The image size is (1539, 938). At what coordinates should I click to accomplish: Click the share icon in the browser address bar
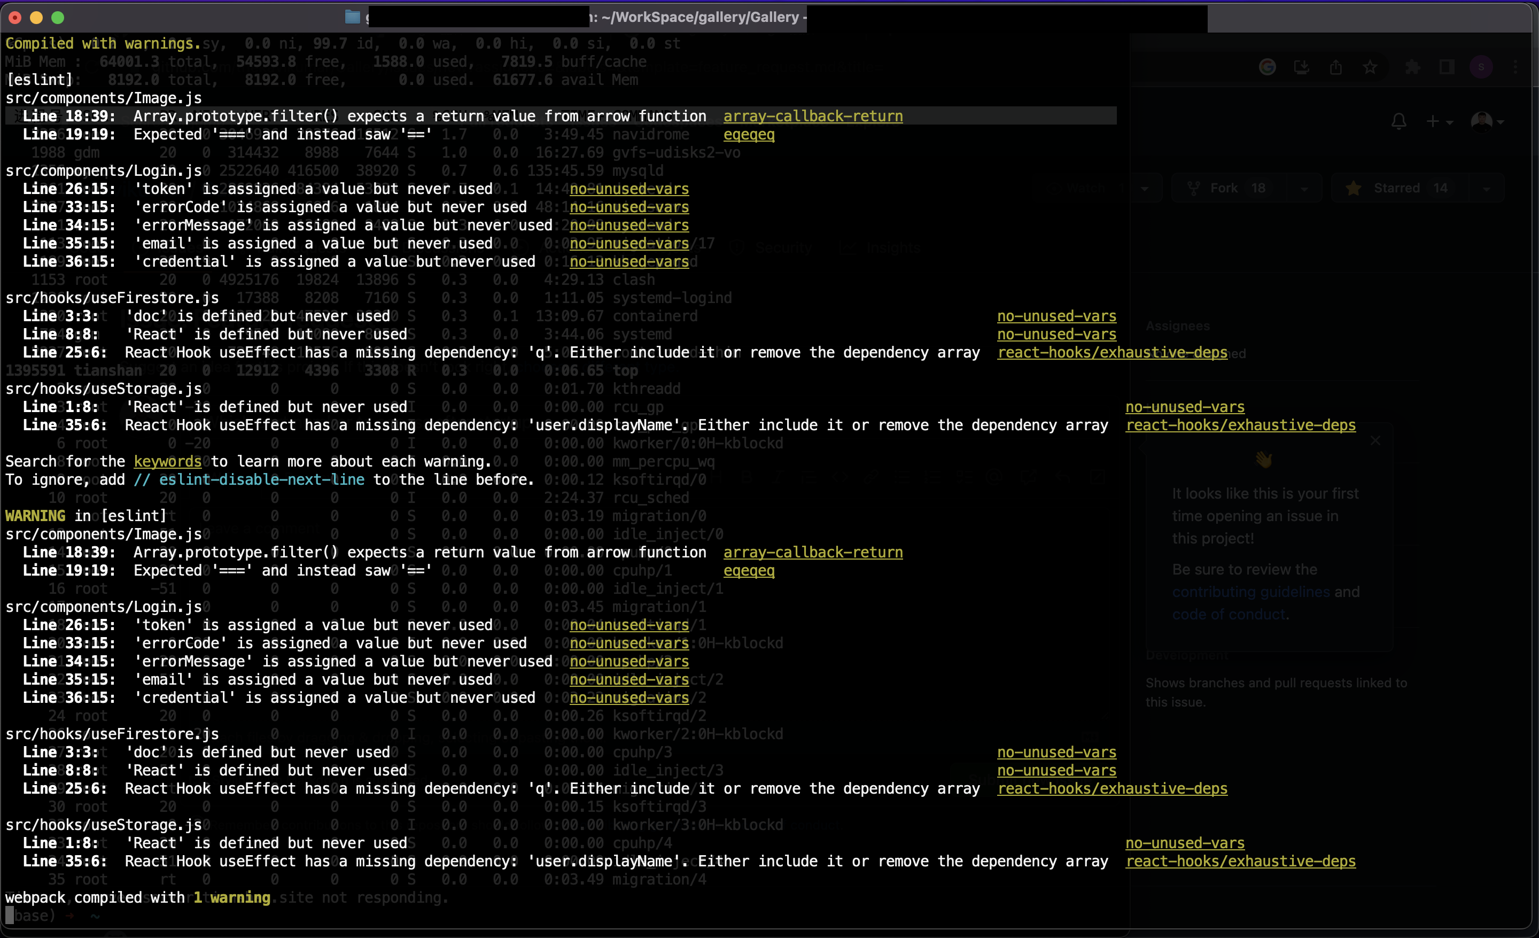click(1336, 67)
